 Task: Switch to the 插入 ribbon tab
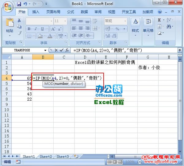[36, 12]
